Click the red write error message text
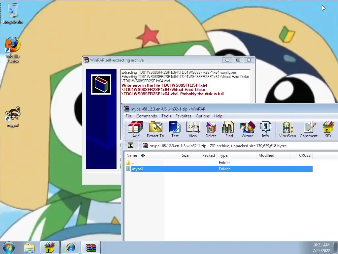The height and width of the screenshot is (254, 338). coord(172,89)
